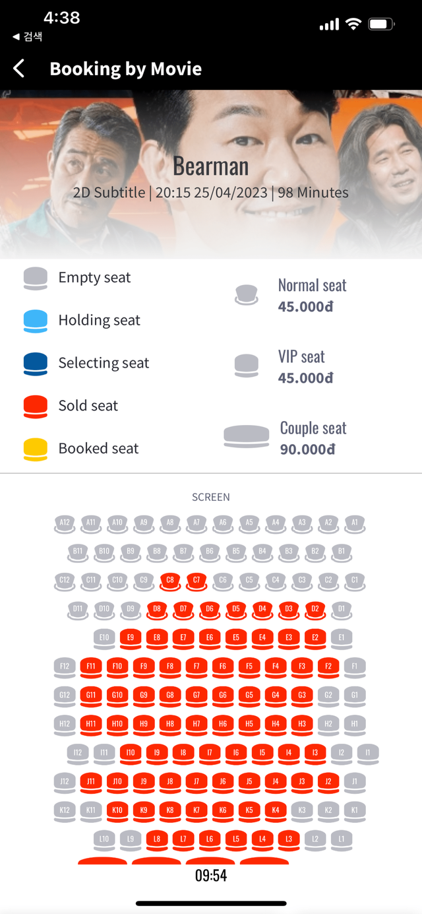Tap sold seat C8

click(170, 581)
